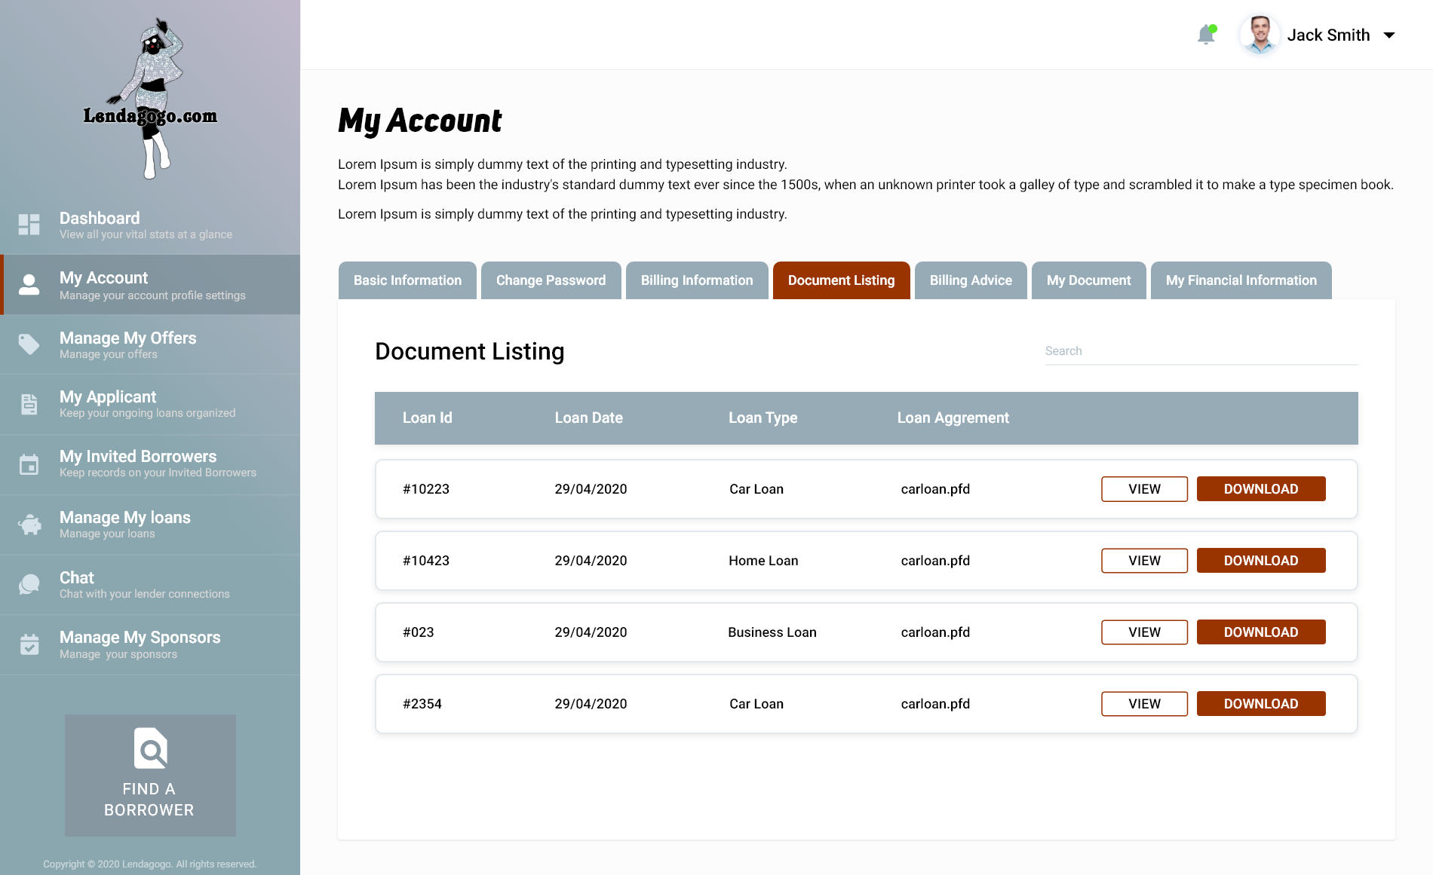Screen dimensions: 1433x875
Task: Click the document Search input field
Action: coord(1201,351)
